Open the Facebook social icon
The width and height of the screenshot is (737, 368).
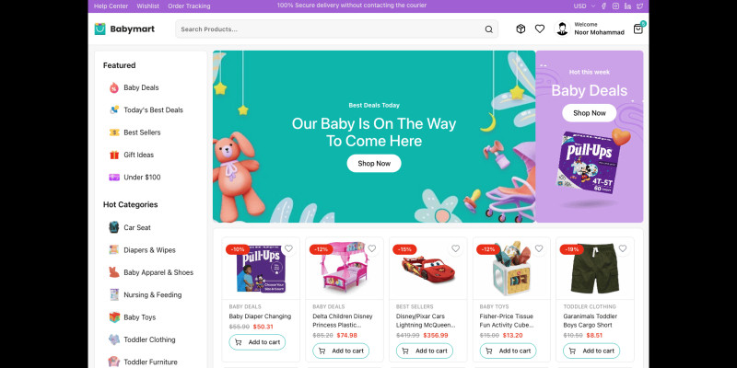[604, 6]
